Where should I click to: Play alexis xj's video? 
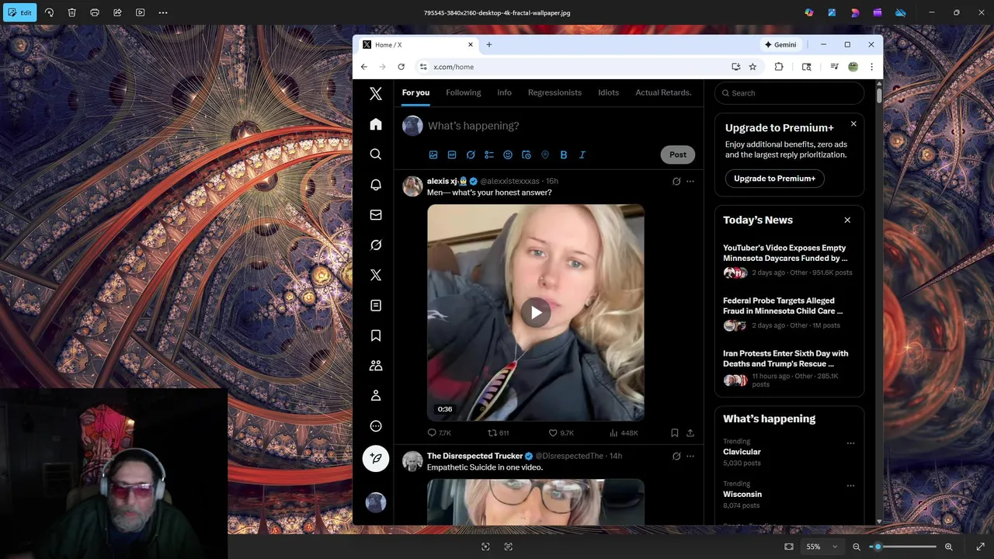tap(536, 313)
